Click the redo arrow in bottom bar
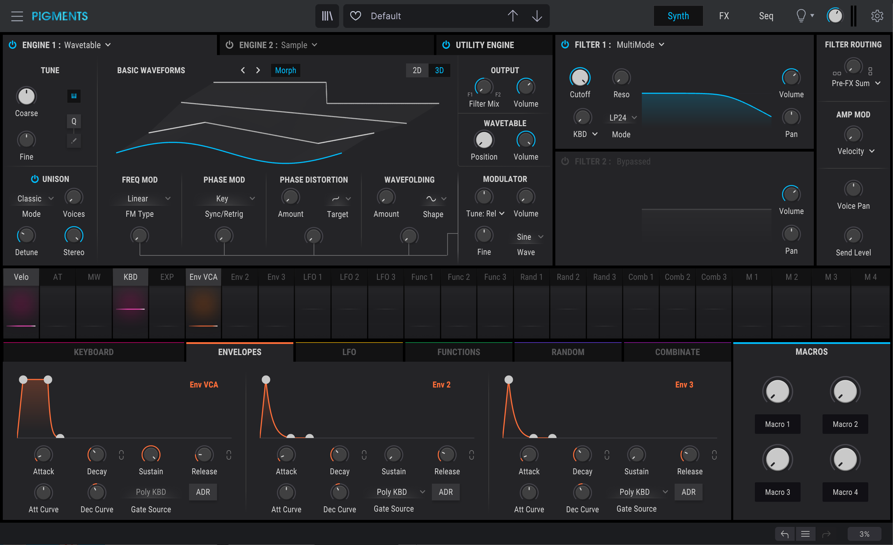Screen dimensions: 893x545 826,534
